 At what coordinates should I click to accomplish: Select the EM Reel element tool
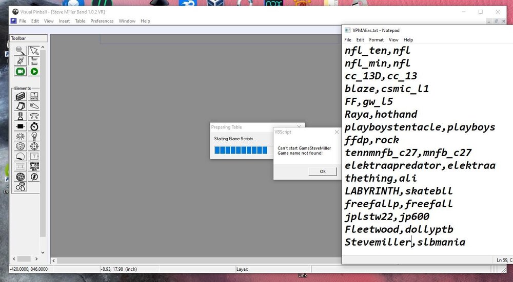21,166
